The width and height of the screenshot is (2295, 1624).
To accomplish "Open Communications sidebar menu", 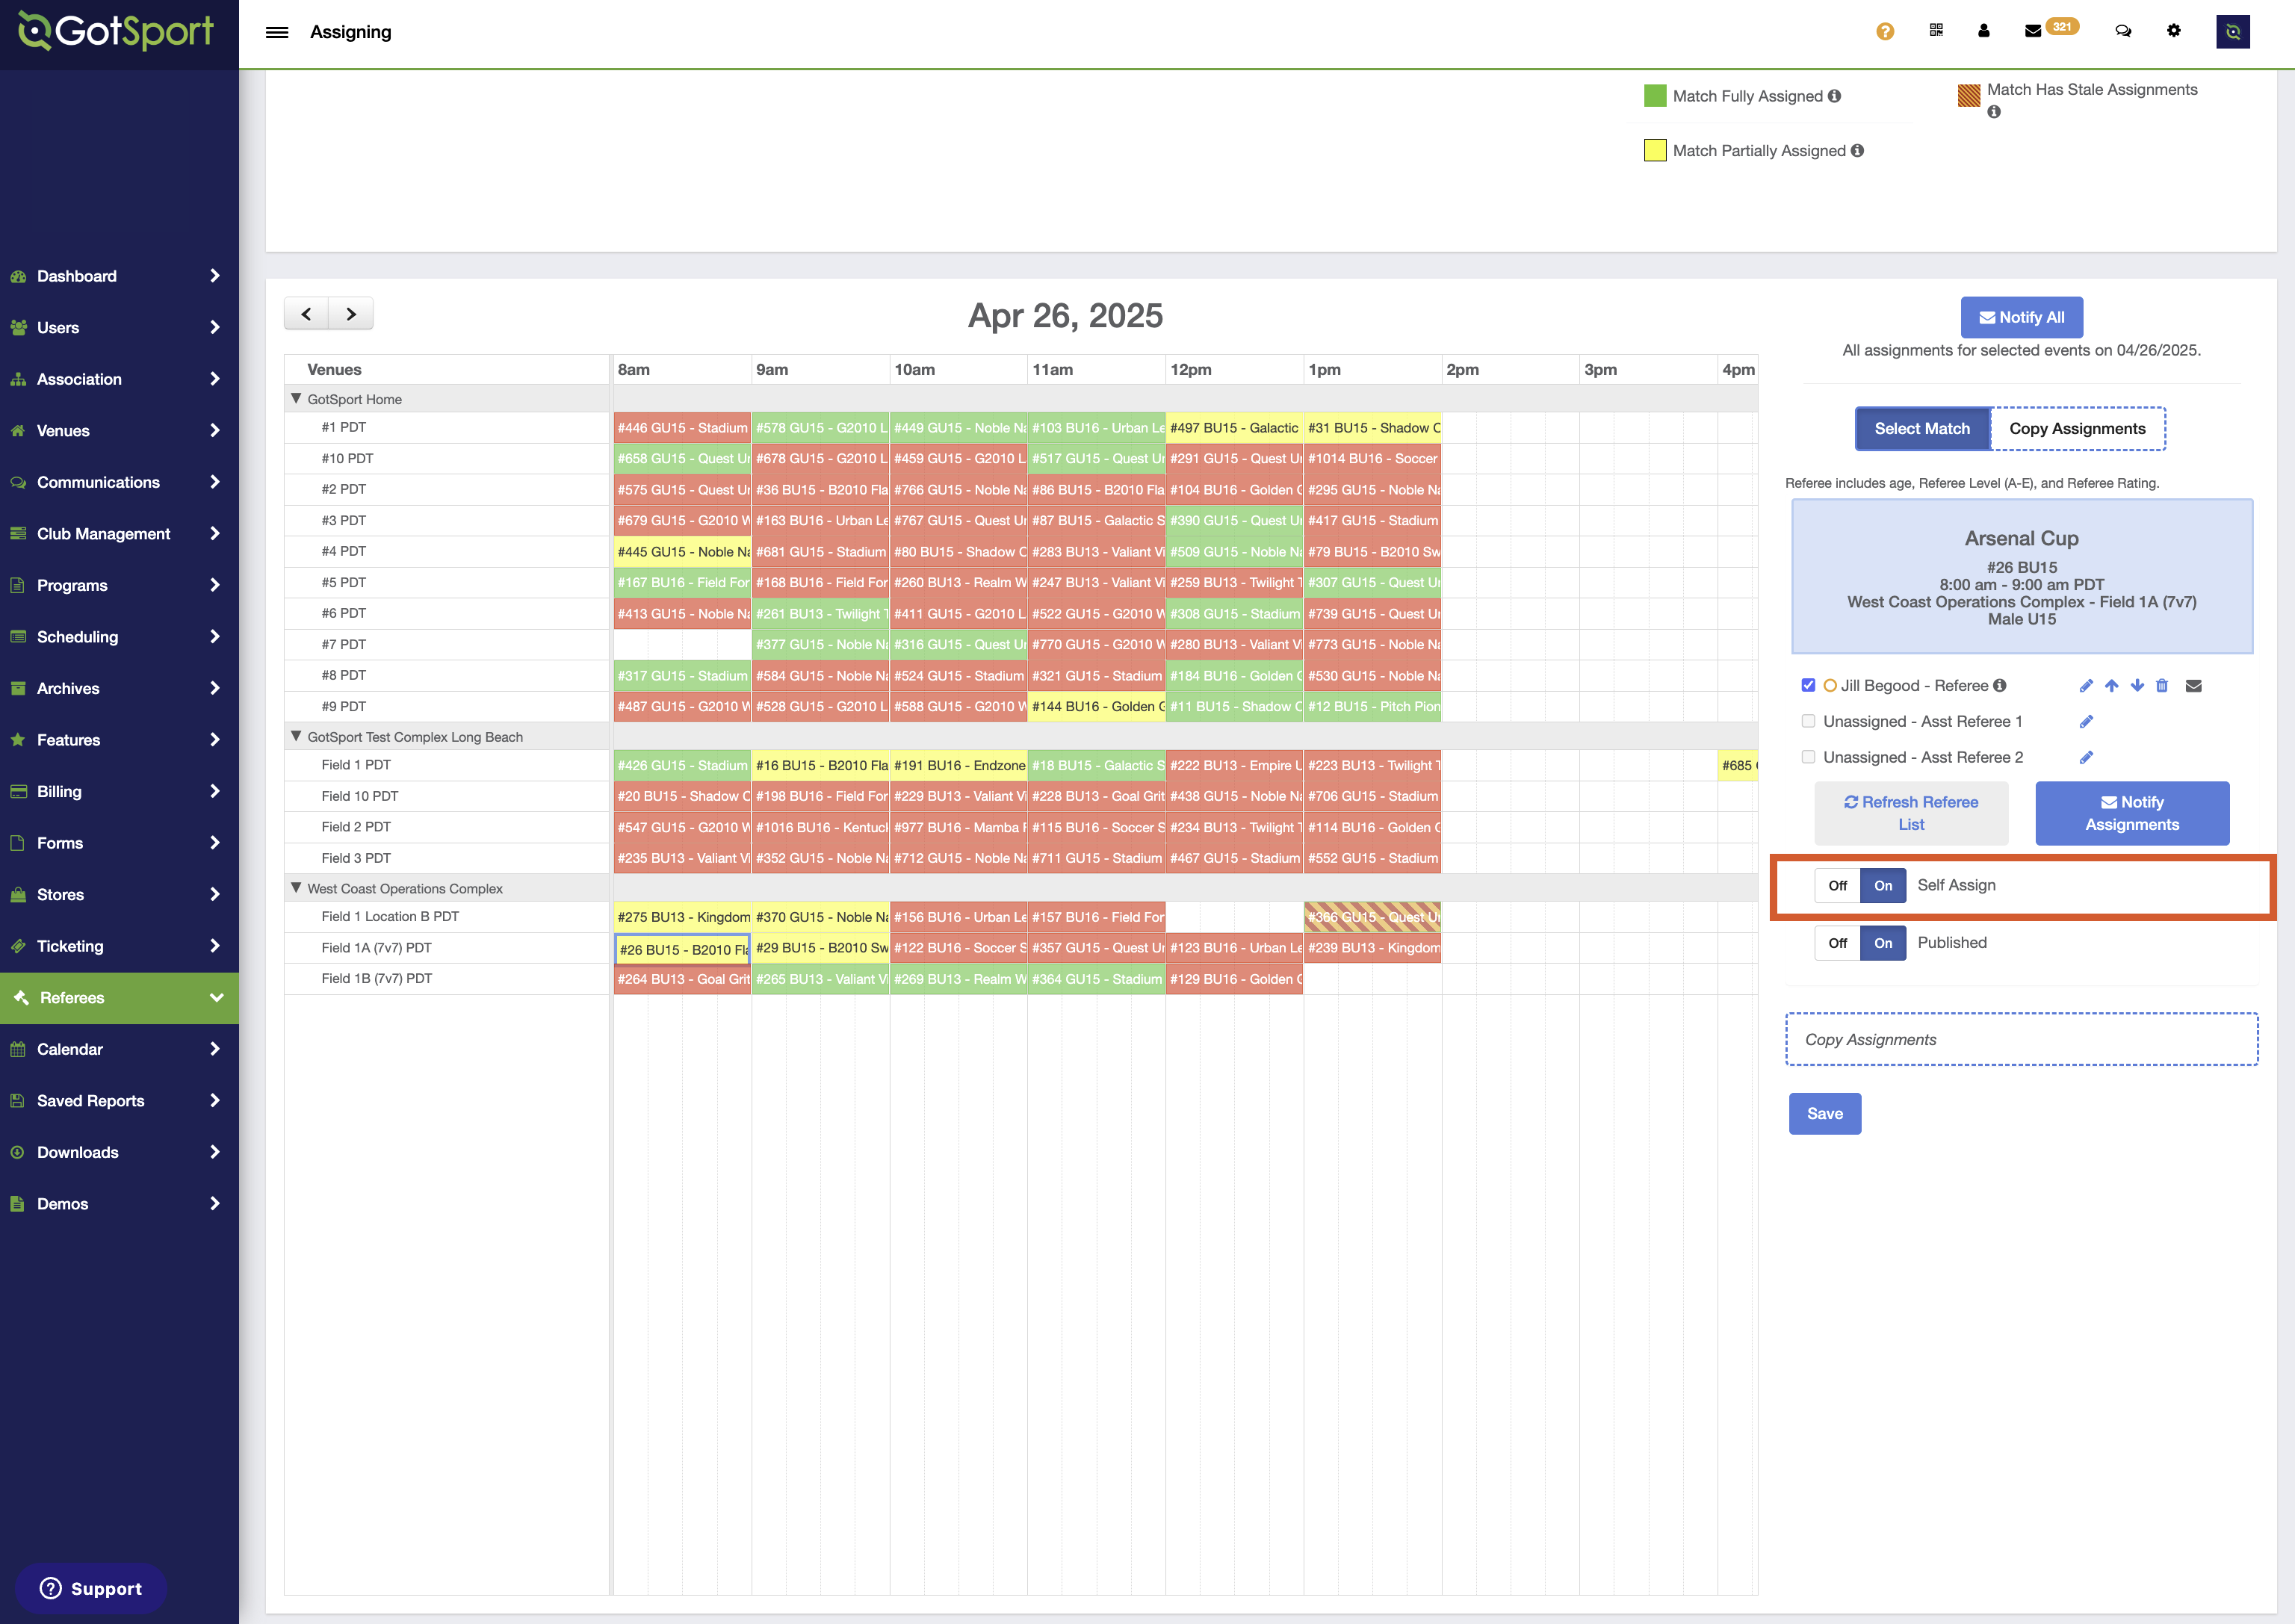I will [119, 482].
